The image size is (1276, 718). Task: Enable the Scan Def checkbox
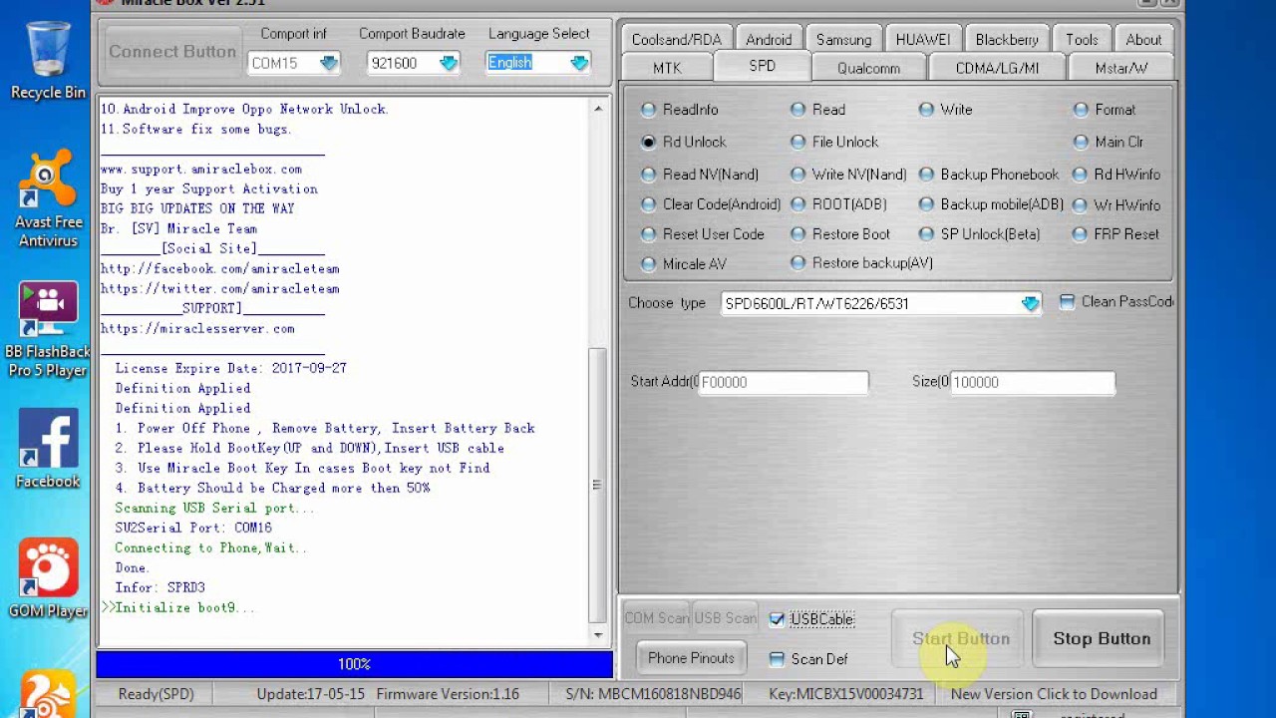click(x=777, y=659)
